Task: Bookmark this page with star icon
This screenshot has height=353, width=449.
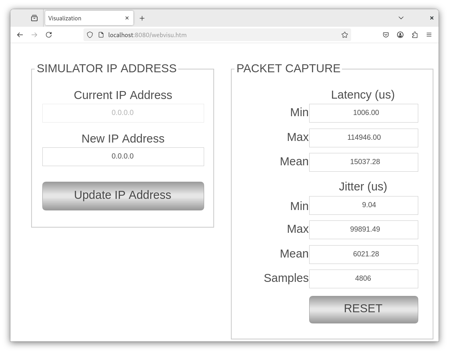Action: (345, 35)
